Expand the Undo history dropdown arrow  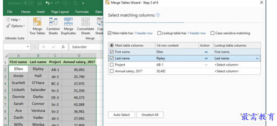click(51, 3)
